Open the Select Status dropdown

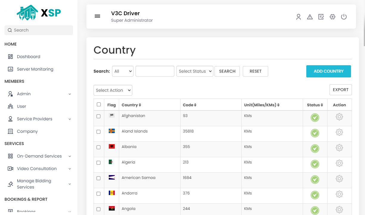195,71
